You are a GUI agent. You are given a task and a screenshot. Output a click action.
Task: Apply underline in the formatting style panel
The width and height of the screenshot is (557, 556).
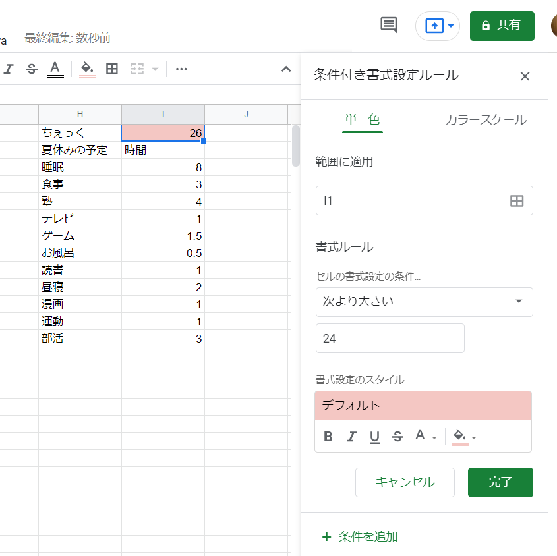[374, 436]
